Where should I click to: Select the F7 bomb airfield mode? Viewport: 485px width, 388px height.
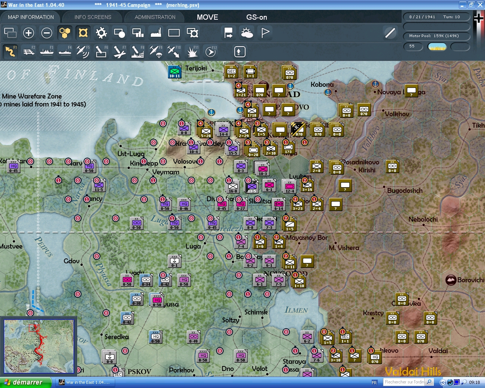tap(119, 52)
